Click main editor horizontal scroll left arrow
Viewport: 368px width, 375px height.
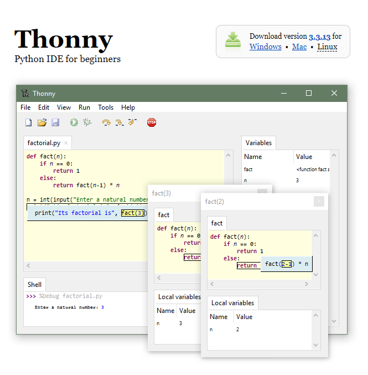28,265
